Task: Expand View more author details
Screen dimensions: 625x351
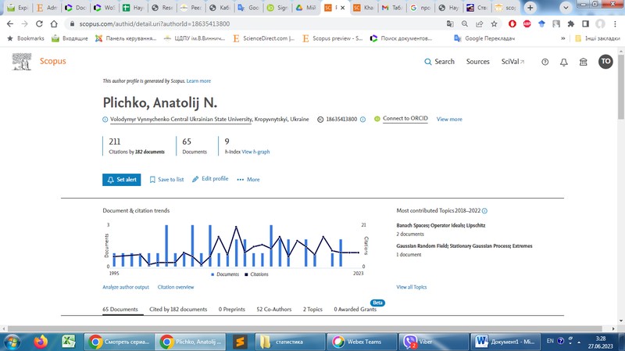Action: click(x=449, y=120)
